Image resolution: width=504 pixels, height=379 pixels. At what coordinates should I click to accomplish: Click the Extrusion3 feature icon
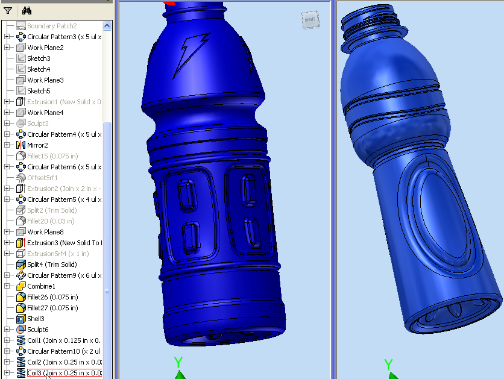pos(21,243)
